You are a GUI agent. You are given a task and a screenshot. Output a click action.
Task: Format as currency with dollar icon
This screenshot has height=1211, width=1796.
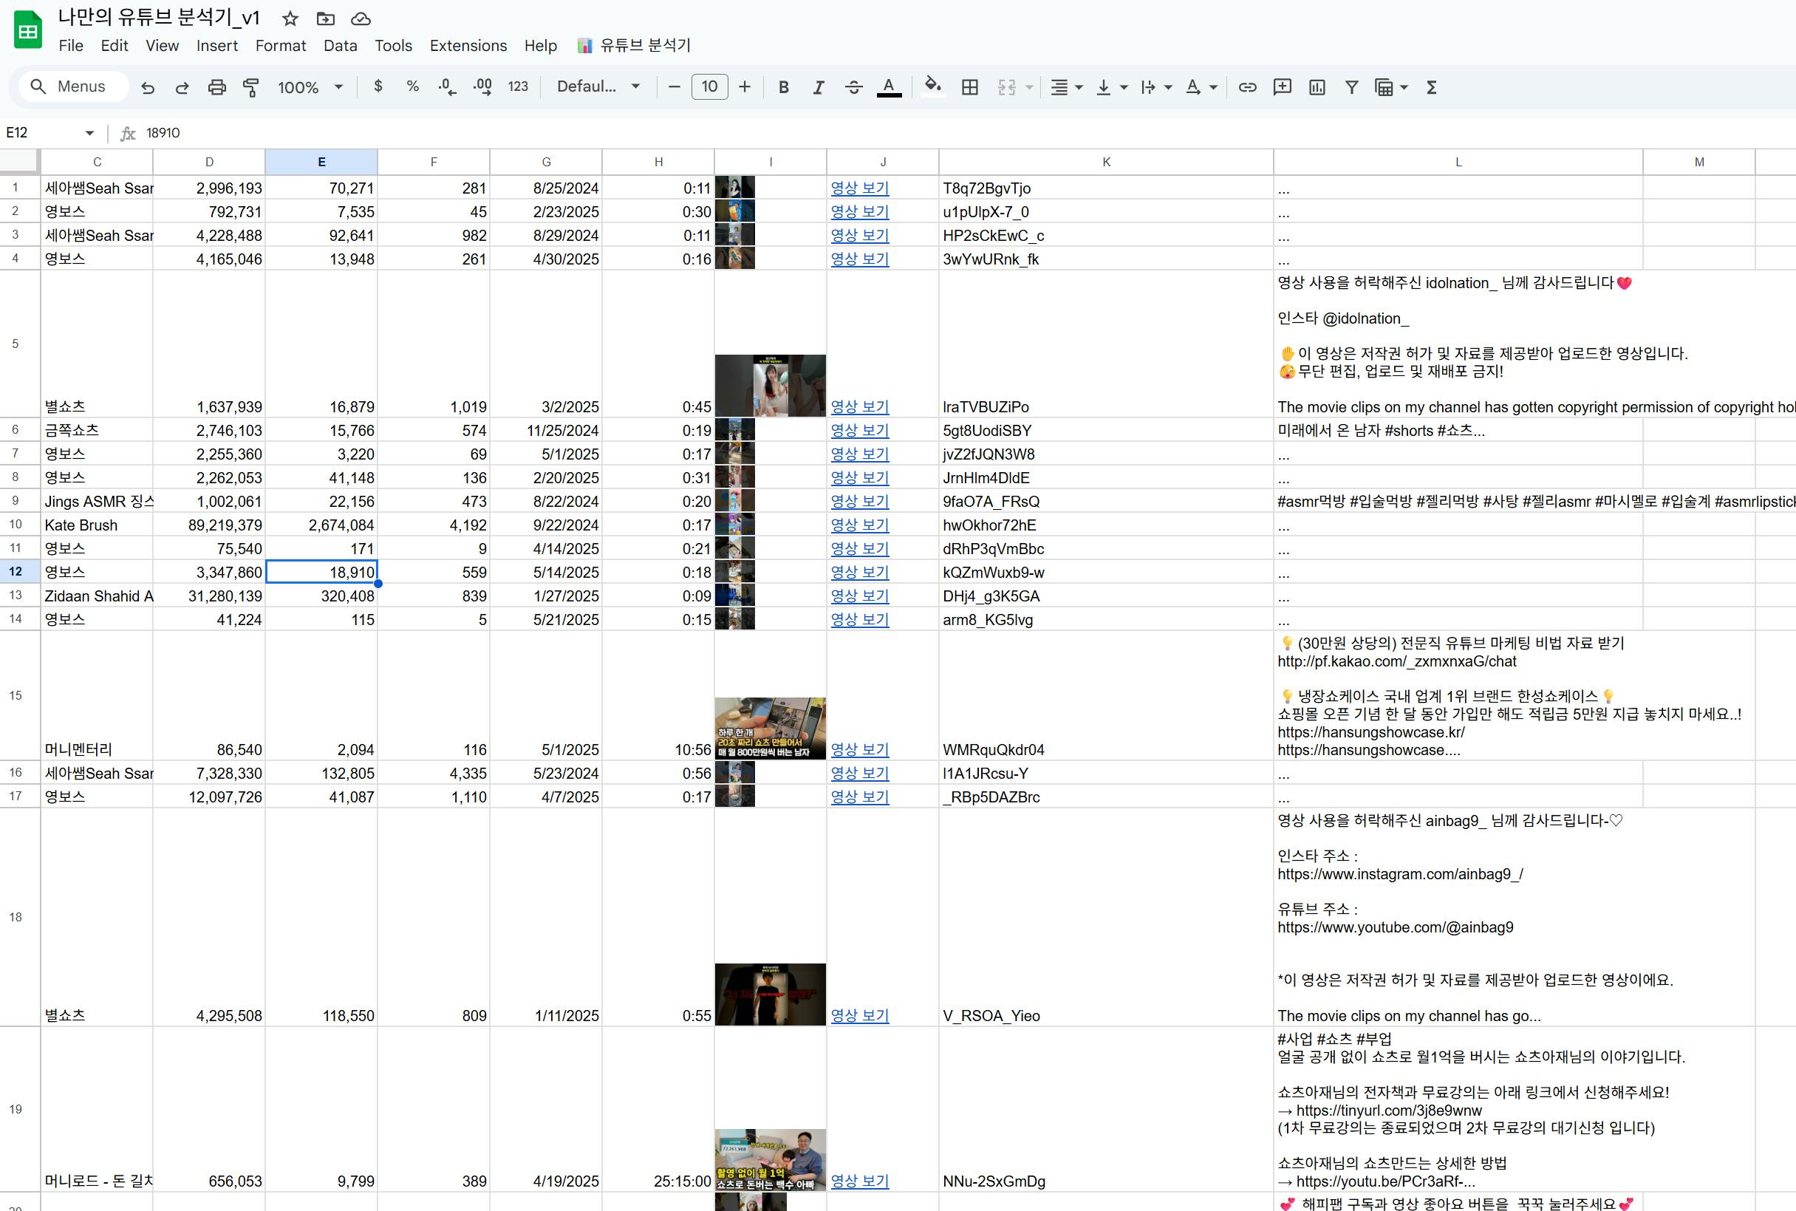point(378,86)
